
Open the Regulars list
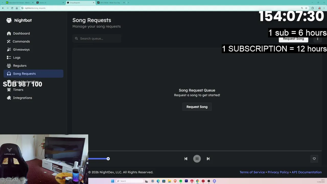(33, 66)
